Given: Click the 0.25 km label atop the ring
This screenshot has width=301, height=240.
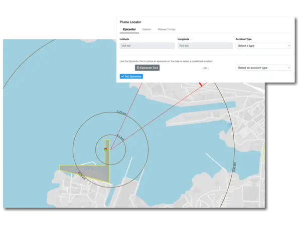Looking at the screenshot, I should 121,112.
